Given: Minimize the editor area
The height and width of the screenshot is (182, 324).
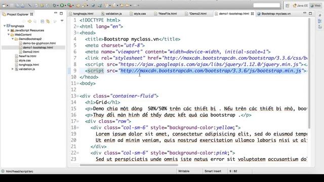Looking at the screenshot, I should [x=305, y=13].
